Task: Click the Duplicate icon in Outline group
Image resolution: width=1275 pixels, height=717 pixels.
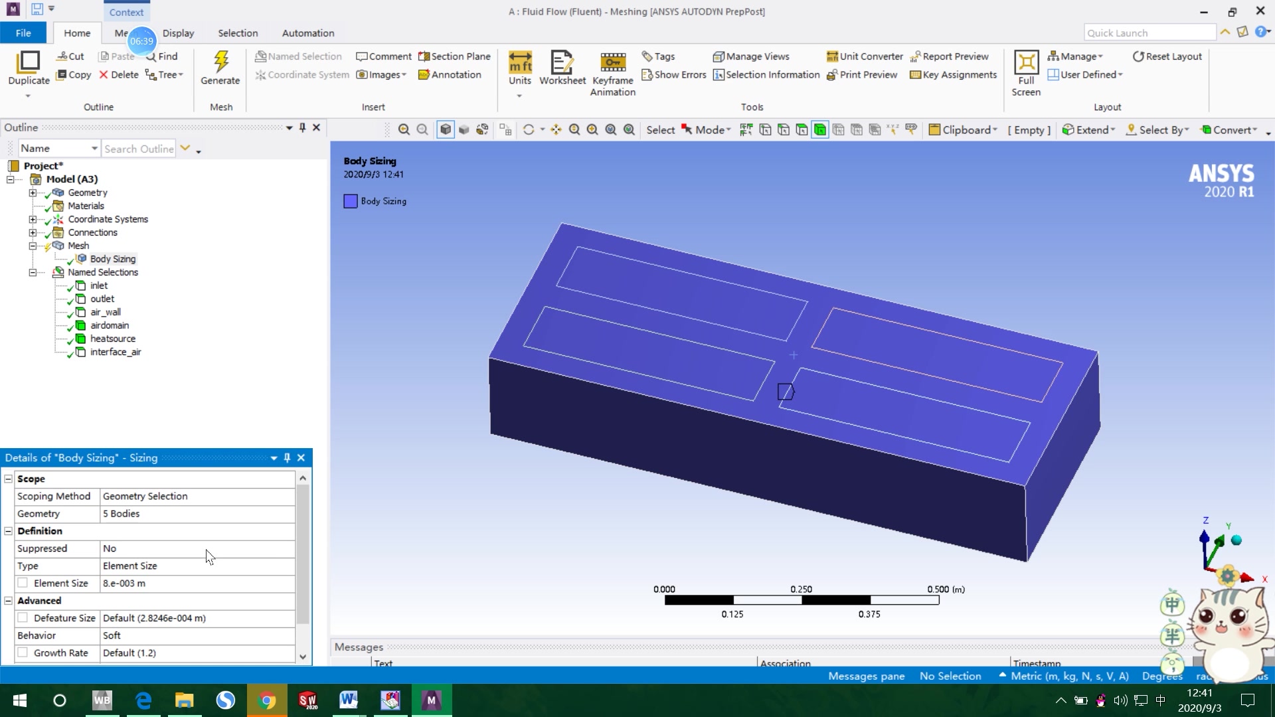Action: pos(29,63)
